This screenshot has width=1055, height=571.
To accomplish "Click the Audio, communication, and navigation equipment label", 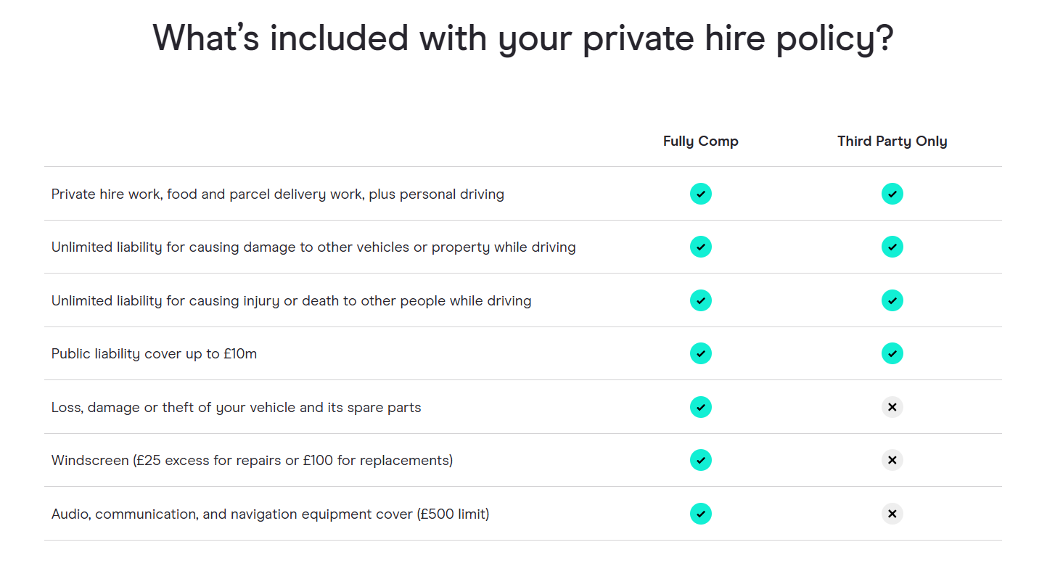I will [270, 514].
